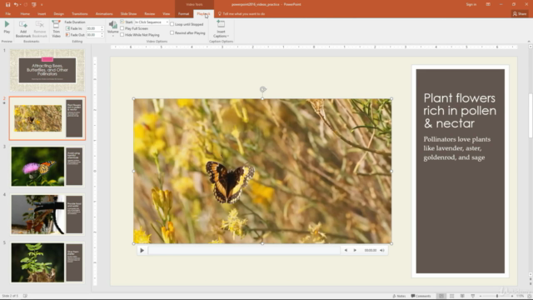Viewport: 533px width, 300px height.
Task: Switch to the Design tab
Action: (x=58, y=14)
